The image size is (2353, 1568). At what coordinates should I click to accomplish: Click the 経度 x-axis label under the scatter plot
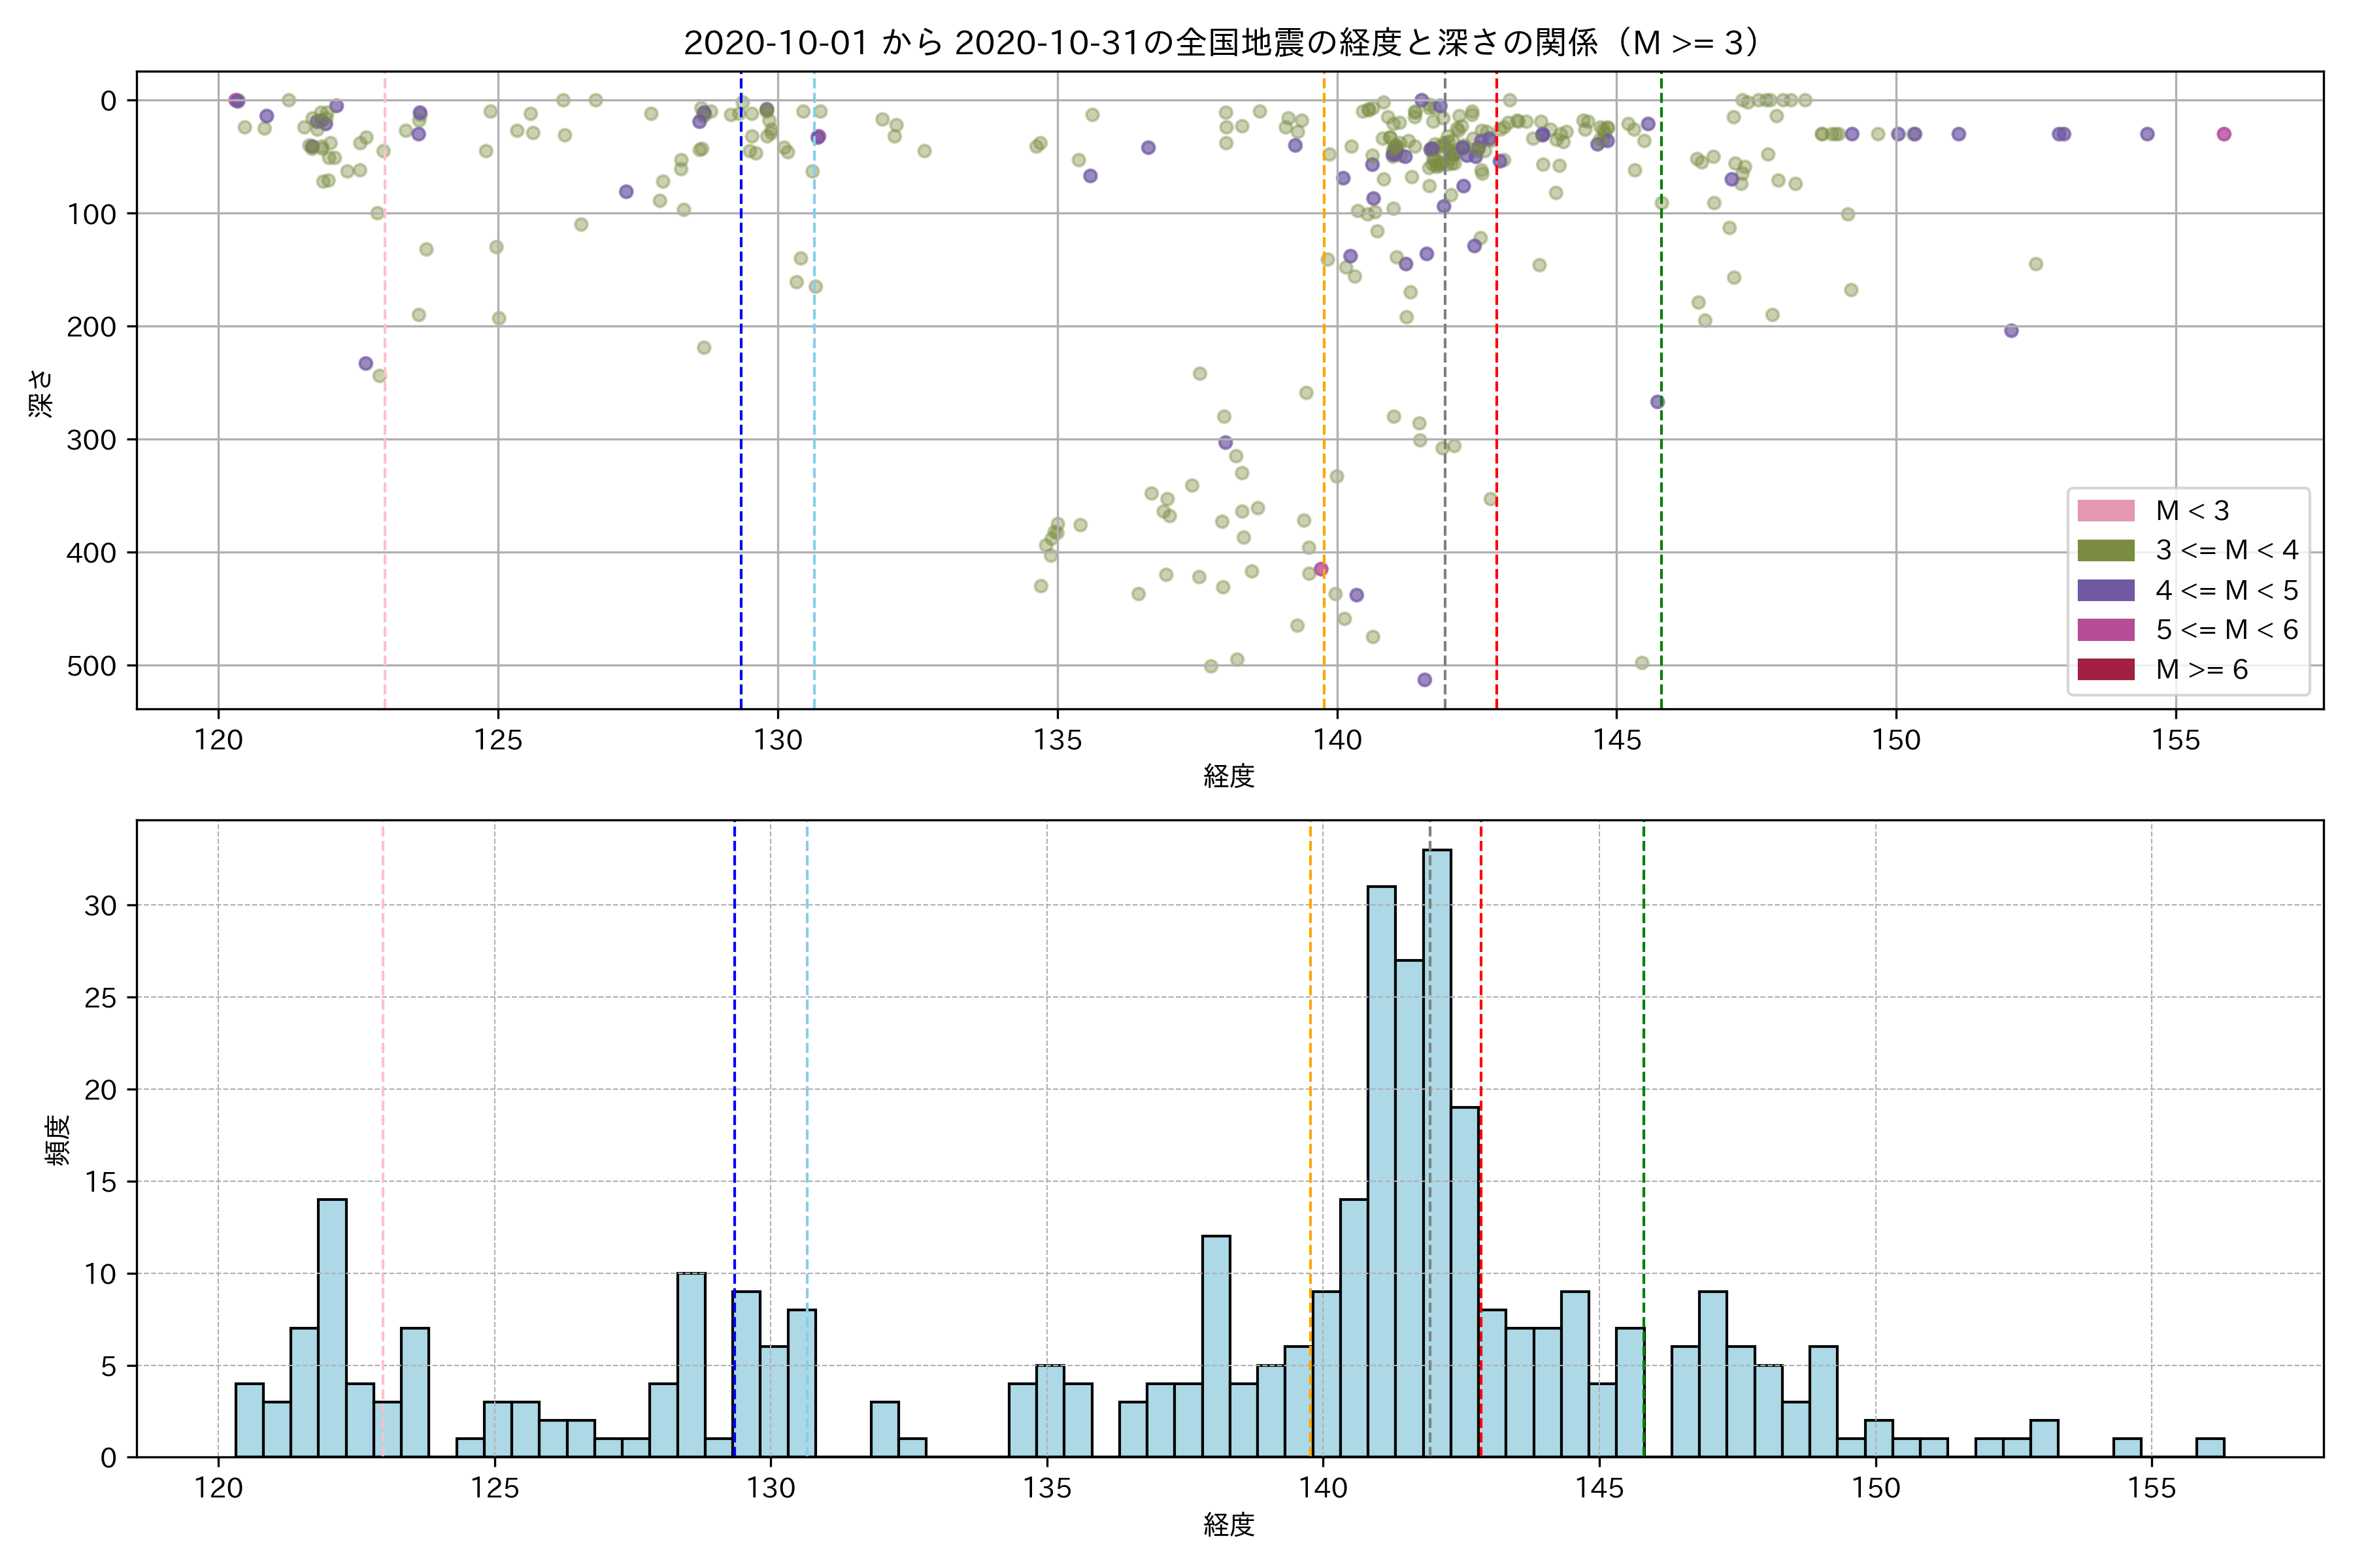pos(1229,776)
